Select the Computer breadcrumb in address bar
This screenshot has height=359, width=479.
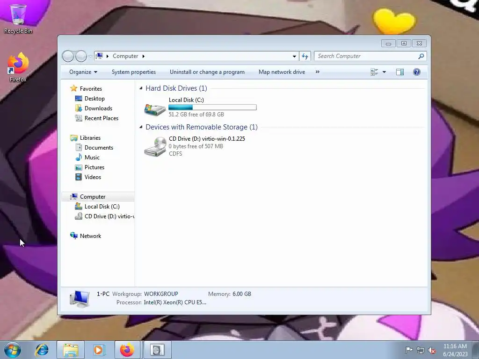[125, 56]
